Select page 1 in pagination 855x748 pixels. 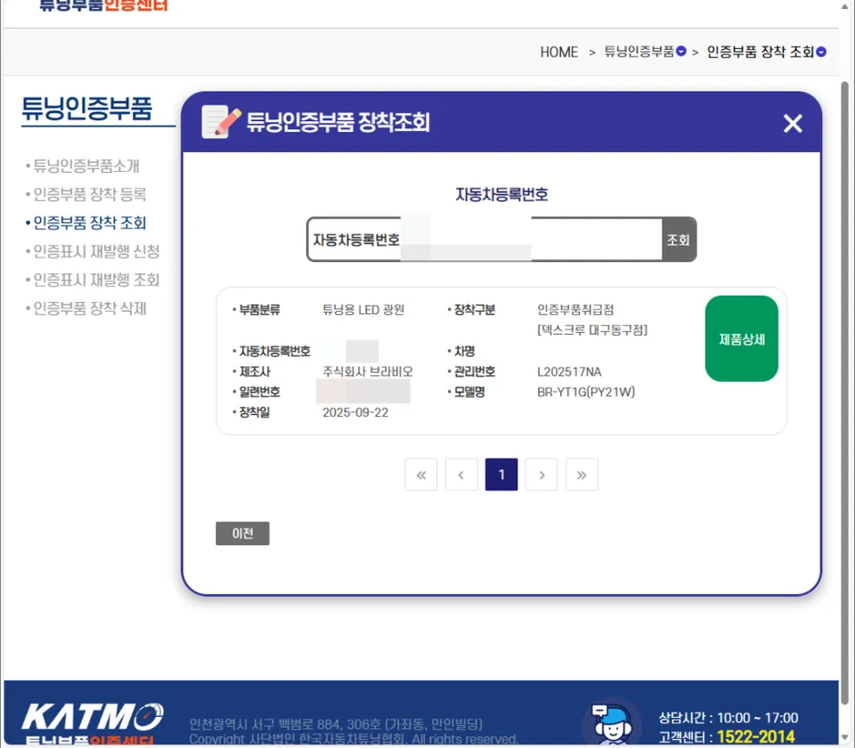[x=501, y=475]
